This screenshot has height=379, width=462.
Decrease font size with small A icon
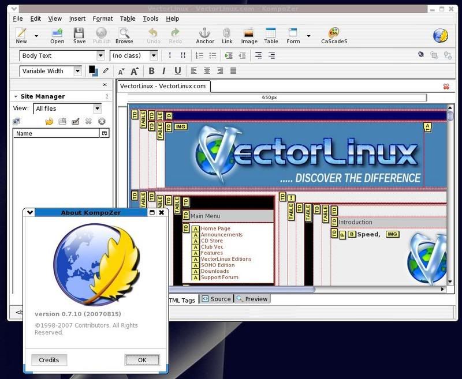tap(121, 71)
